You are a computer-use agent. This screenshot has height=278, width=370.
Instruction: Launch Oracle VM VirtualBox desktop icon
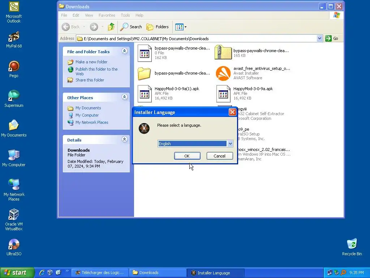click(14, 220)
